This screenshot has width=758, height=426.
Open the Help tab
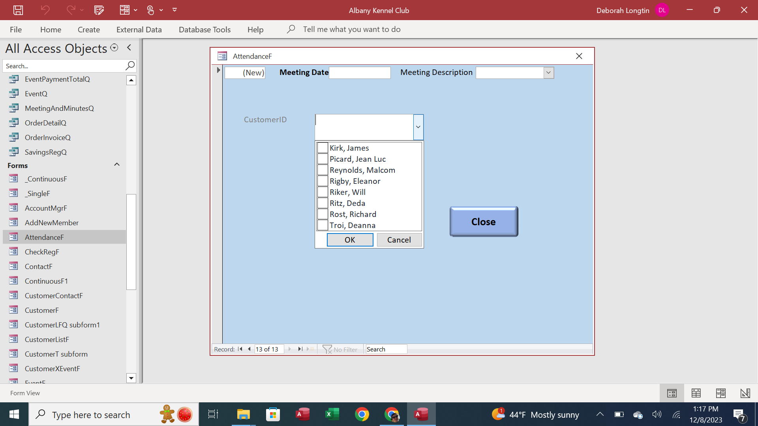tap(255, 30)
